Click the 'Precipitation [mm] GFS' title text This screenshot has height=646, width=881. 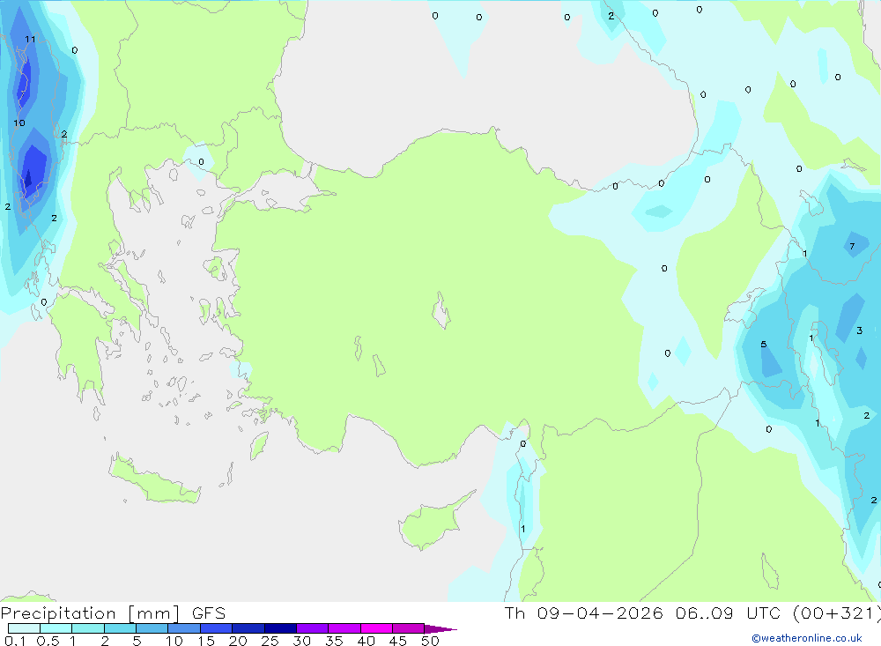(113, 613)
